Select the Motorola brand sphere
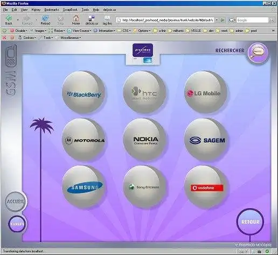278x255 pixels. point(84,140)
